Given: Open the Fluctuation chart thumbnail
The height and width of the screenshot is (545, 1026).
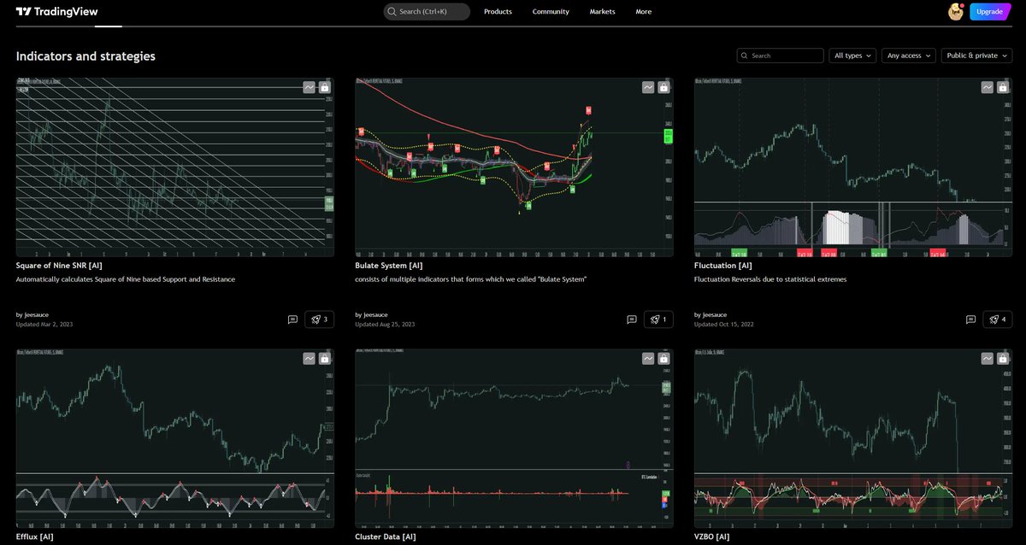Looking at the screenshot, I should tap(853, 167).
